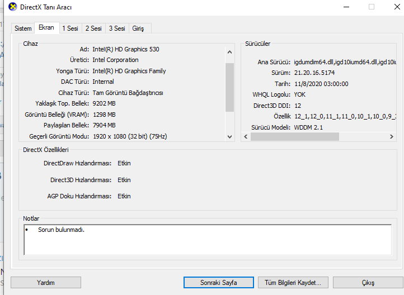Image resolution: width=404 pixels, height=295 pixels.
Task: Open the 1 Sesi tab
Action: pos(70,28)
